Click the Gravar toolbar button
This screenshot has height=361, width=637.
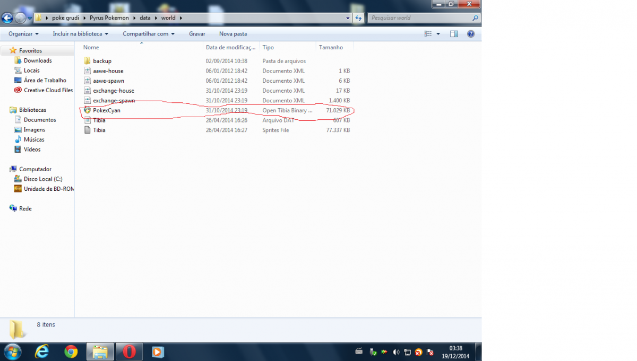pyautogui.click(x=197, y=34)
